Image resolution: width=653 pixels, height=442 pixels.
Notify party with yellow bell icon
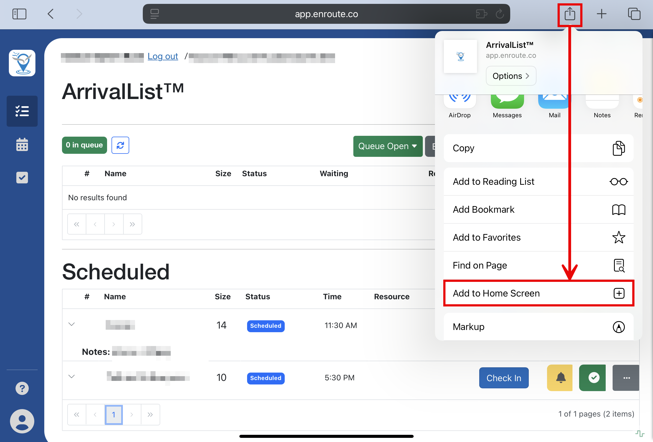(559, 378)
